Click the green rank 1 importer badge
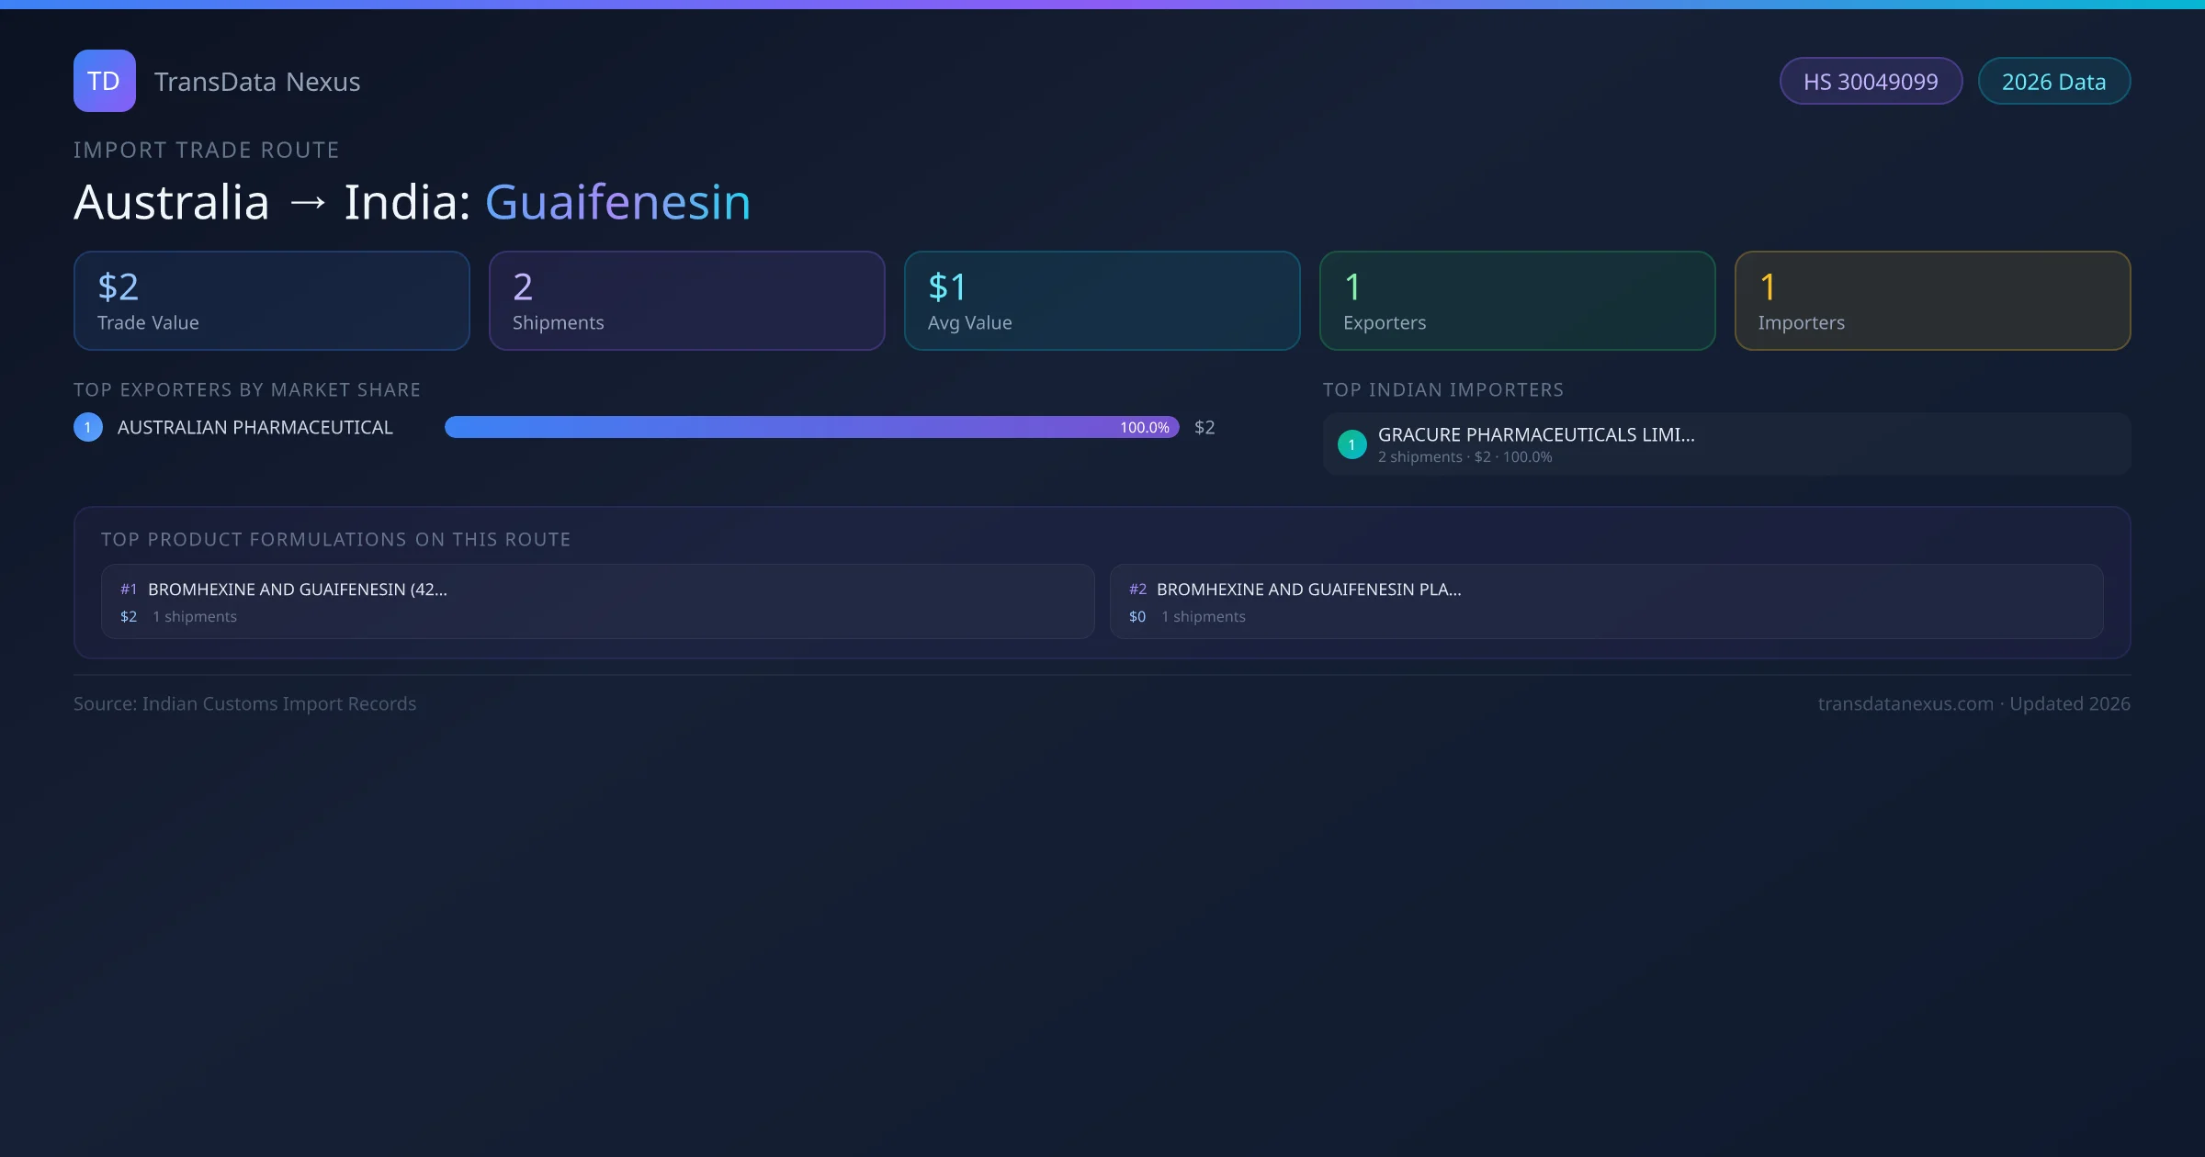The width and height of the screenshot is (2205, 1157). coord(1351,444)
